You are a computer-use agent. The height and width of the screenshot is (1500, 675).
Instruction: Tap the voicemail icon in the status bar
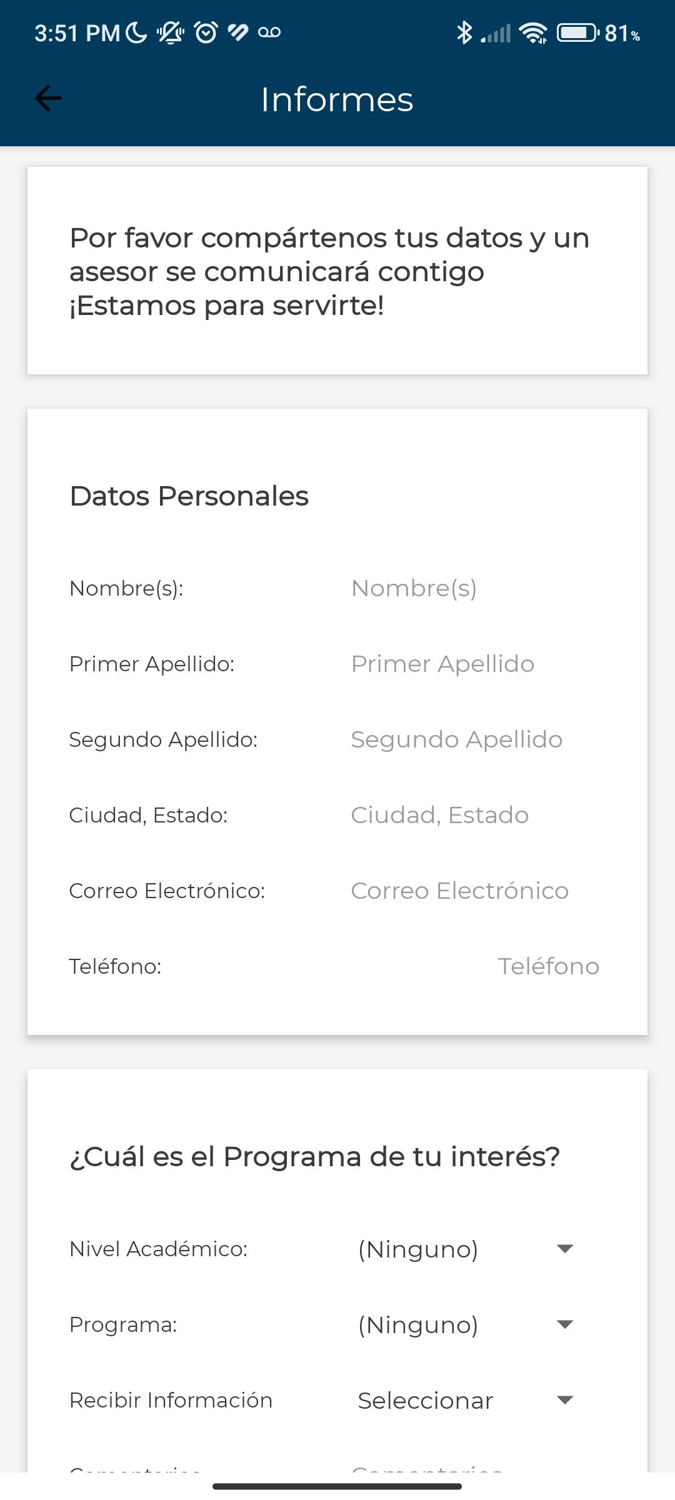tap(269, 32)
